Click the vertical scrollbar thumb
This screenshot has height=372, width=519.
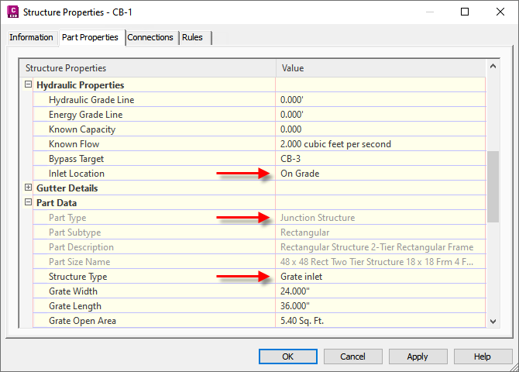(493, 187)
